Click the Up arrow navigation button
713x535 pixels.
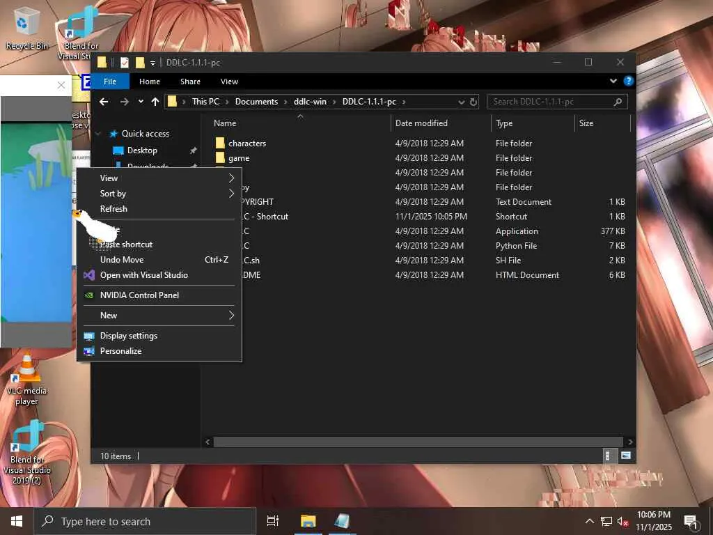155,102
